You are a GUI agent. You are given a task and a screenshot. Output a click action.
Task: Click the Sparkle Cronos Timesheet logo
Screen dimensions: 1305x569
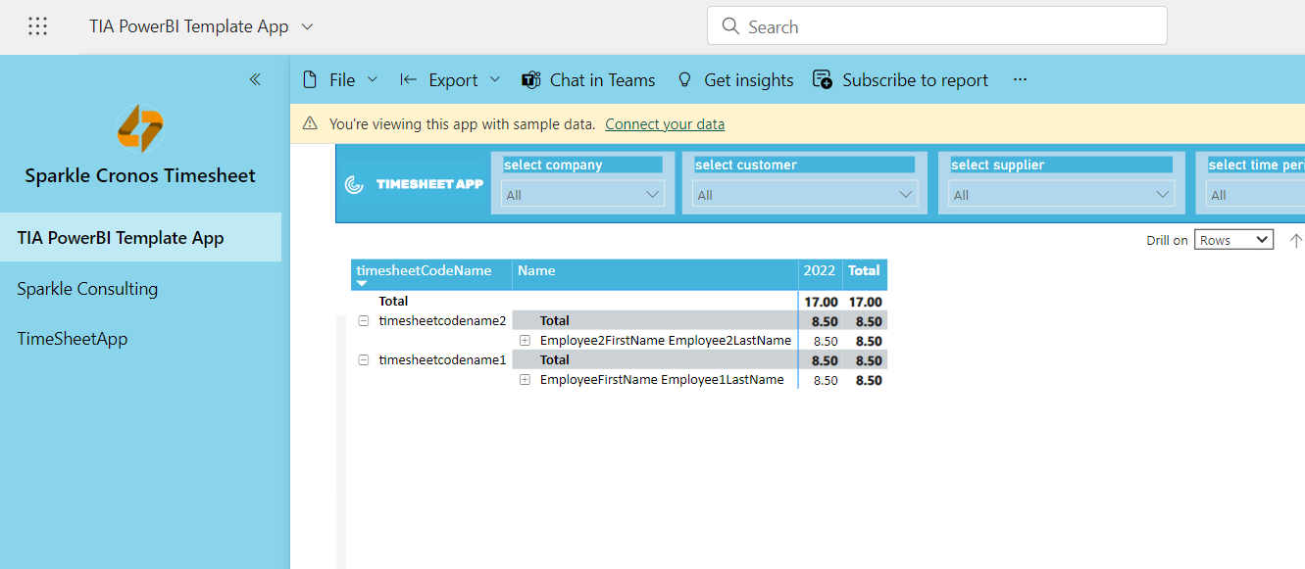pyautogui.click(x=140, y=128)
